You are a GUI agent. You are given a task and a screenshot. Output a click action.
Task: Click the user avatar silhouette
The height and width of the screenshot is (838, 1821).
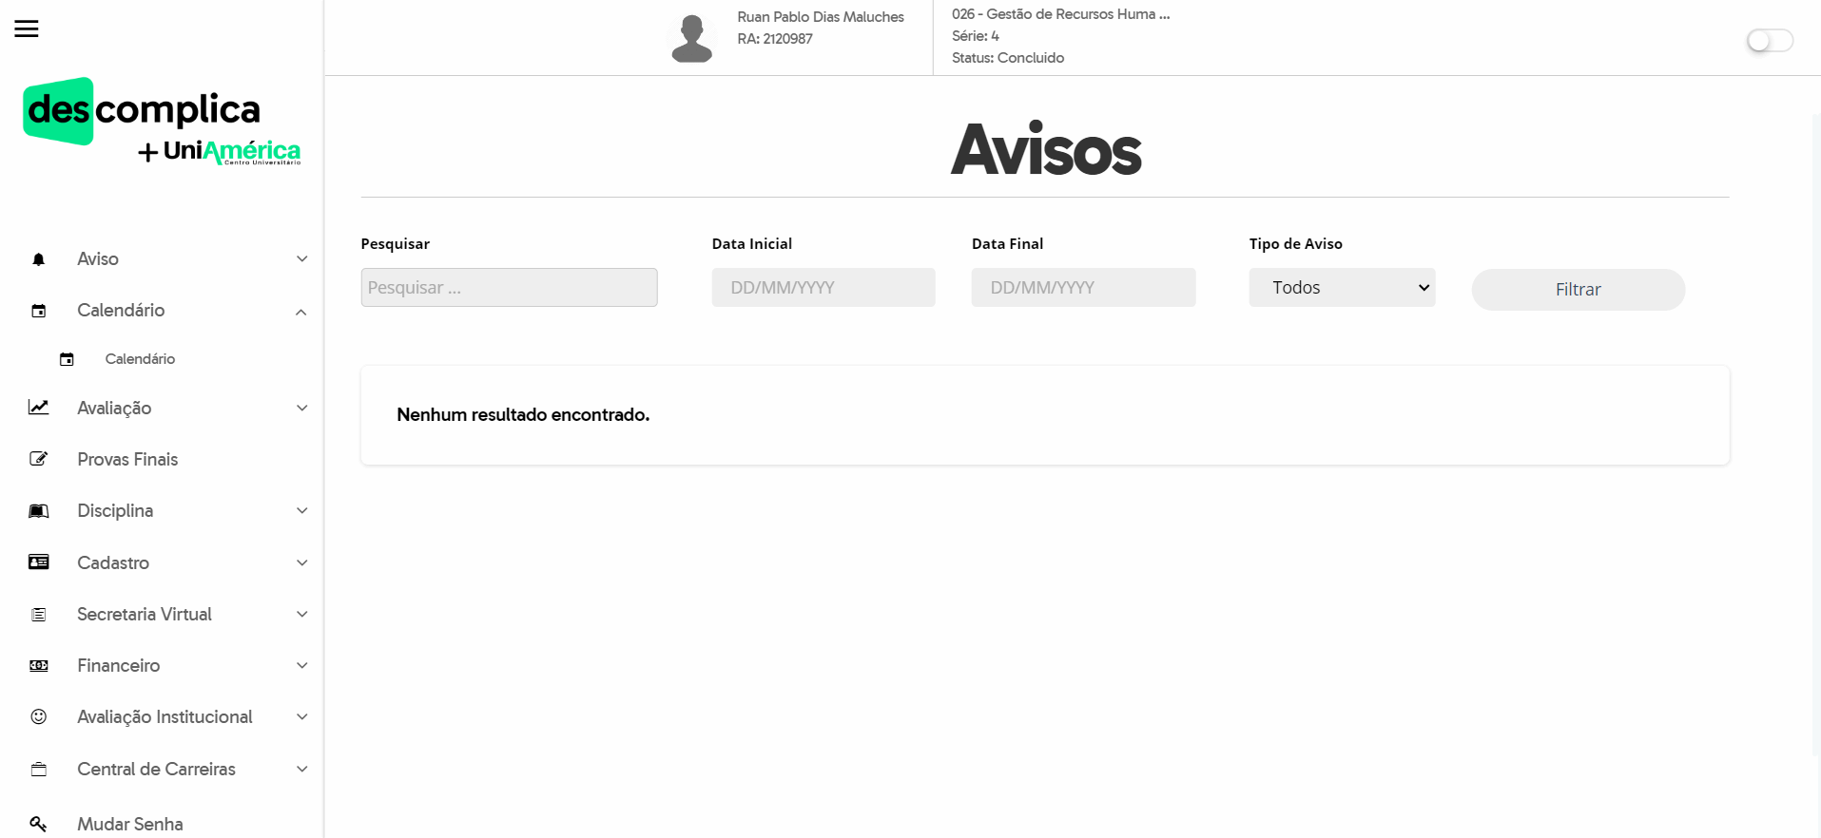692,39
